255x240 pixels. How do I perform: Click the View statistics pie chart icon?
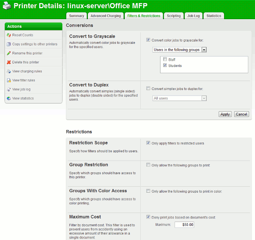[9, 98]
